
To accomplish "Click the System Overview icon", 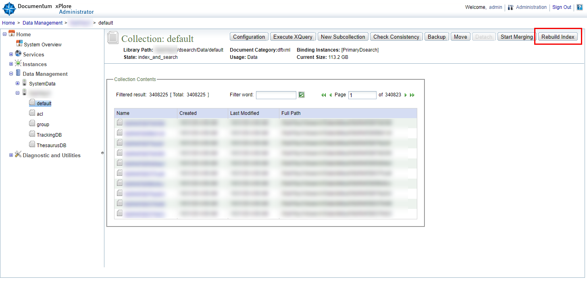I will (x=19, y=44).
